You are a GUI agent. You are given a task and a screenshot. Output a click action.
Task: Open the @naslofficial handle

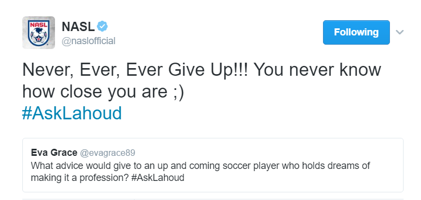pos(89,41)
